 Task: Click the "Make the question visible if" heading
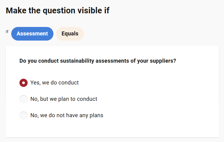(57, 11)
